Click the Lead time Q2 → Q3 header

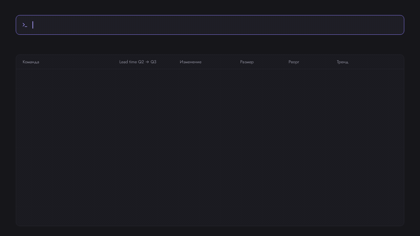pos(138,62)
